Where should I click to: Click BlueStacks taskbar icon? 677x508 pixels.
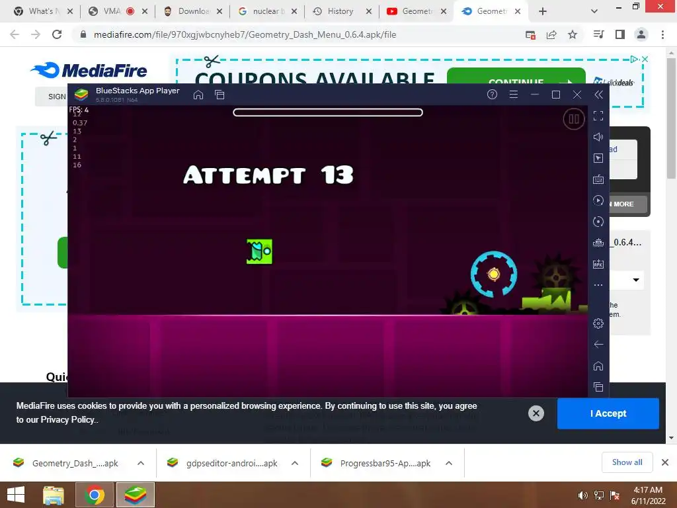[x=135, y=495]
